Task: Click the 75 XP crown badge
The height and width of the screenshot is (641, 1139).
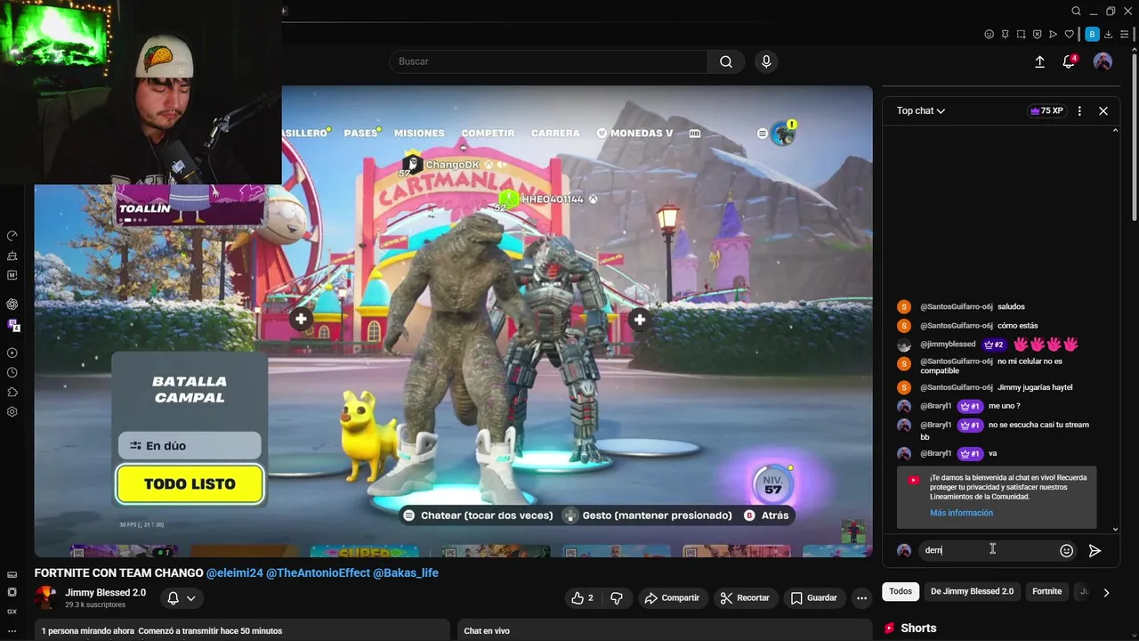Action: click(x=1046, y=111)
